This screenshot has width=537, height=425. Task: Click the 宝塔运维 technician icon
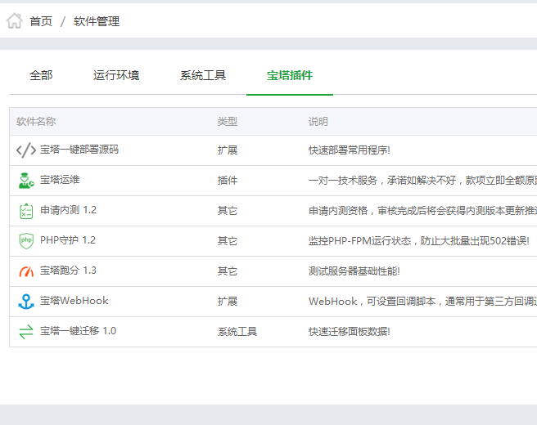(26, 181)
